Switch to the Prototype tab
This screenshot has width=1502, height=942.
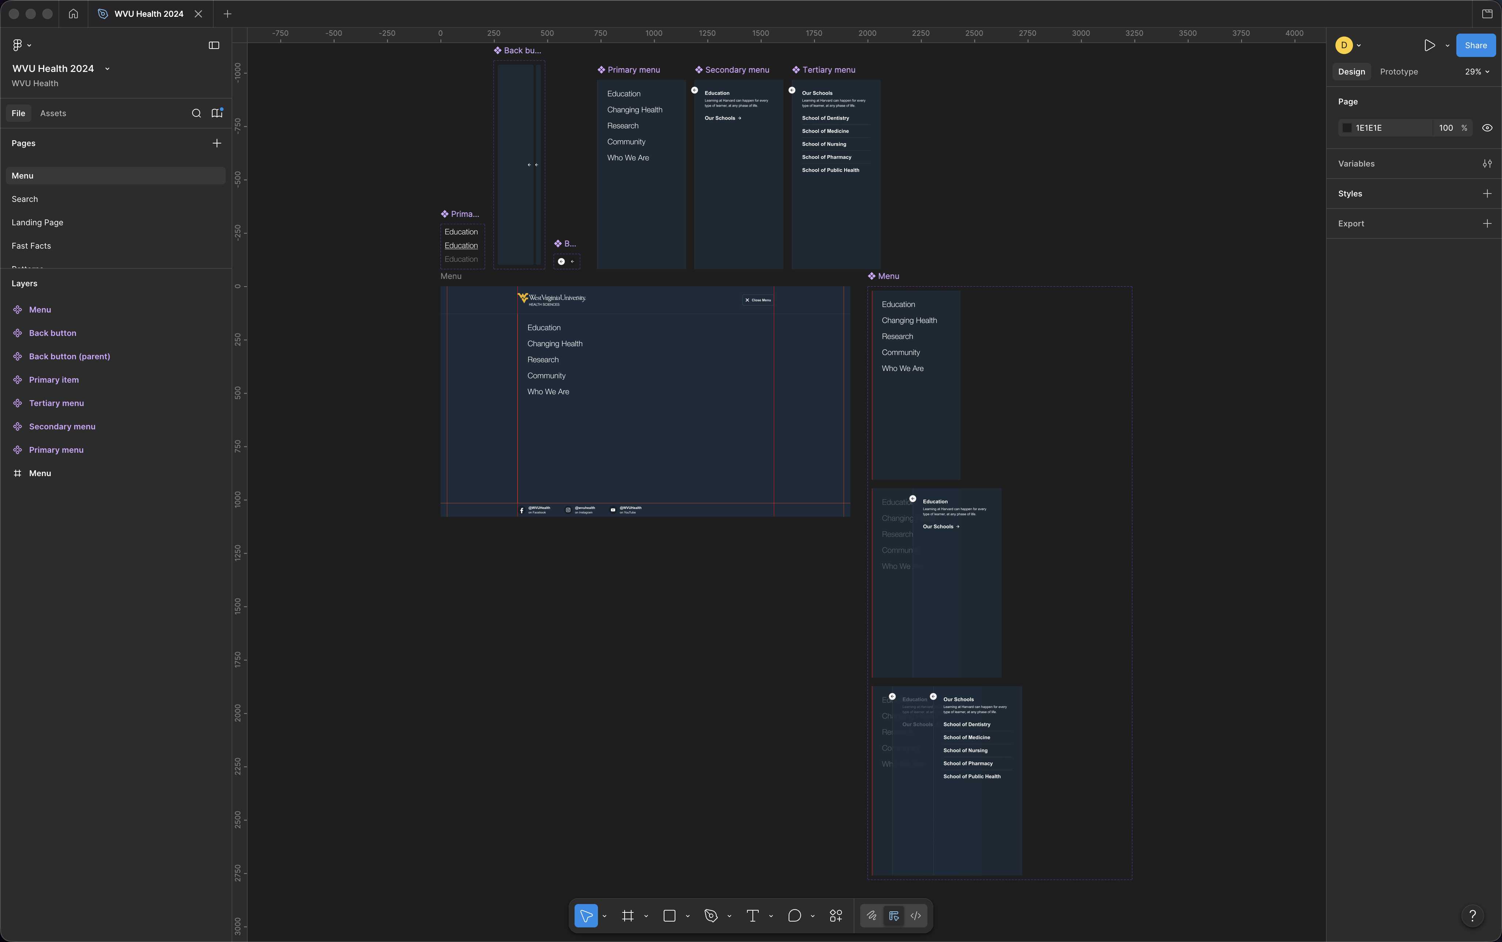pyautogui.click(x=1399, y=72)
